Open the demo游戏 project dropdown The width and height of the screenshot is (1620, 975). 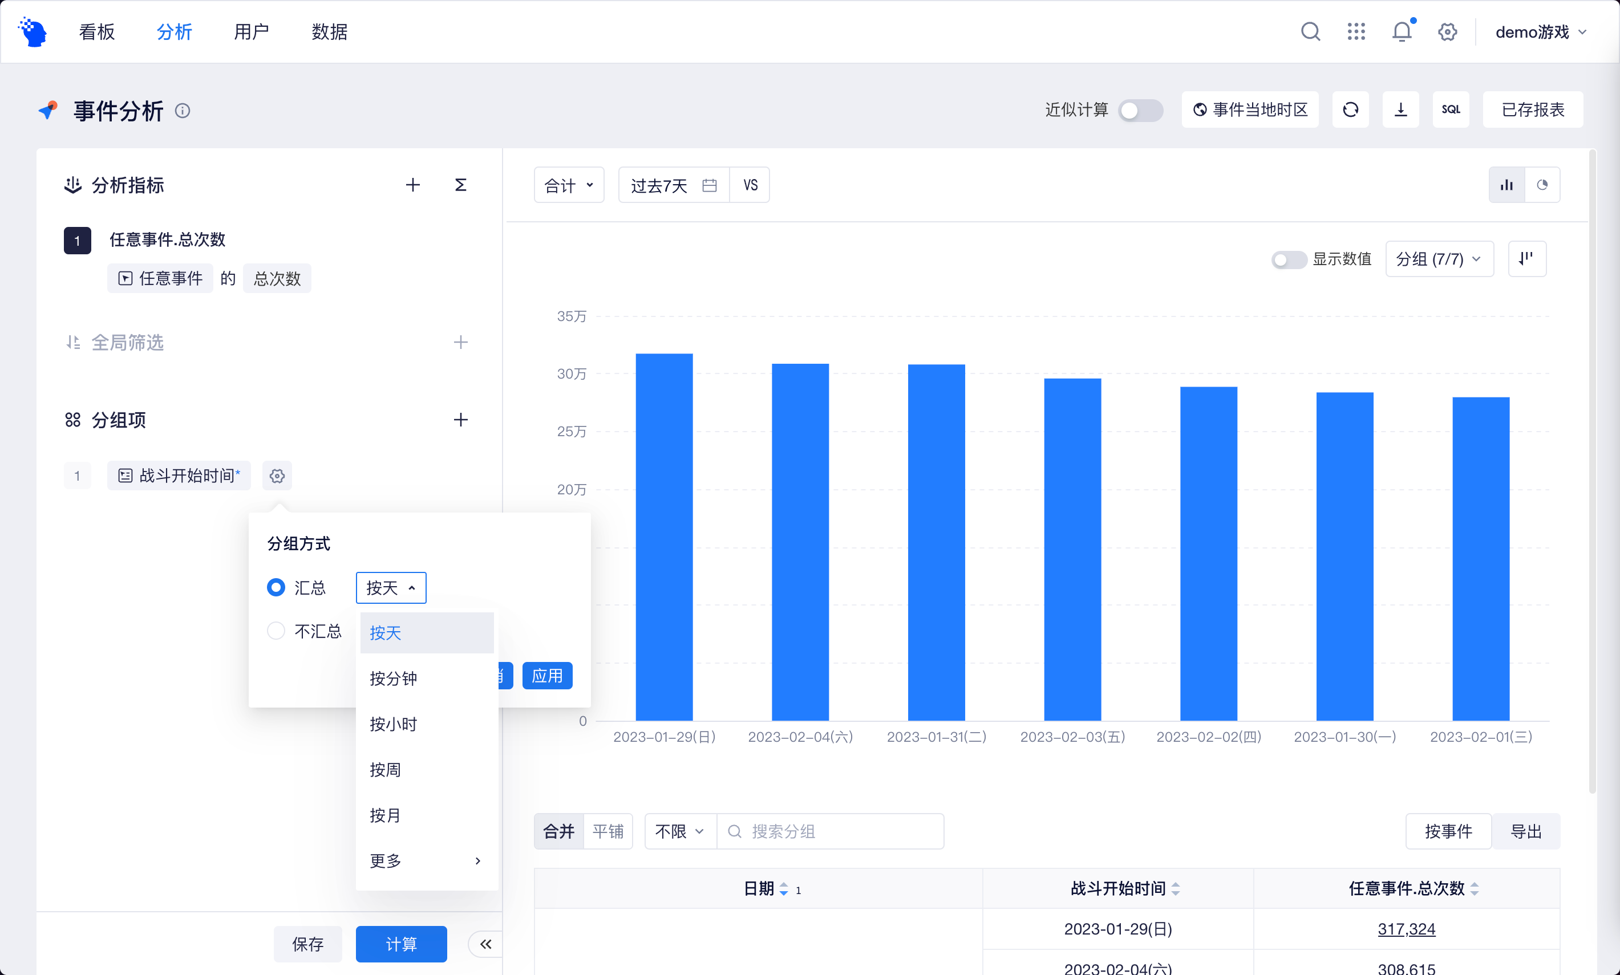click(1541, 31)
